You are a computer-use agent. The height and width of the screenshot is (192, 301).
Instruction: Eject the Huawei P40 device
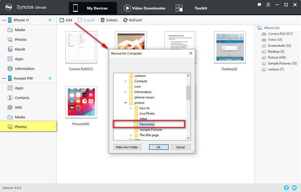(50, 78)
